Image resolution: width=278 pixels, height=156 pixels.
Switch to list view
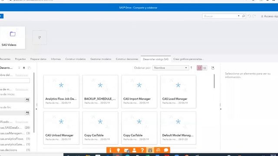205,68
